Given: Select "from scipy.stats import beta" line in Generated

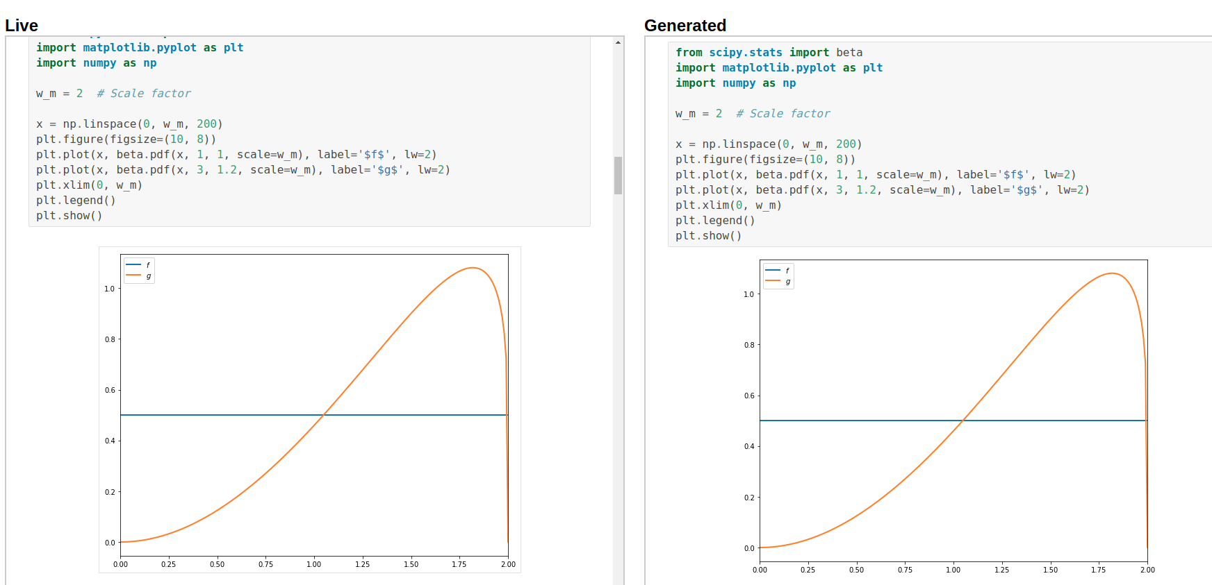Looking at the screenshot, I should pos(769,53).
